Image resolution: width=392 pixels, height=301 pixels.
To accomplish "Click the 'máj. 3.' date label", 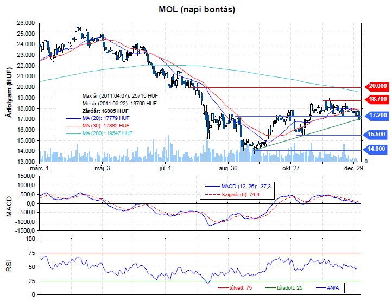I will click(x=103, y=168).
